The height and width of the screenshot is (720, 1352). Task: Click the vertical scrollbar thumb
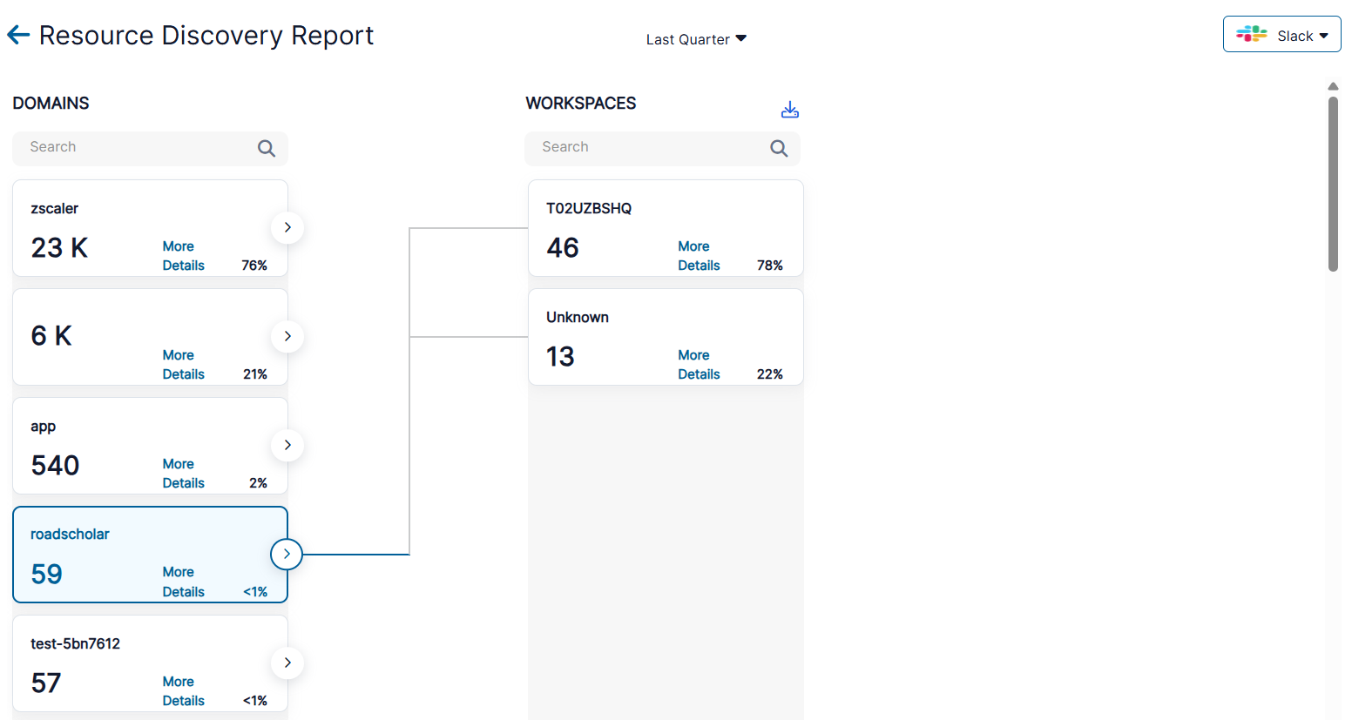pos(1333,184)
